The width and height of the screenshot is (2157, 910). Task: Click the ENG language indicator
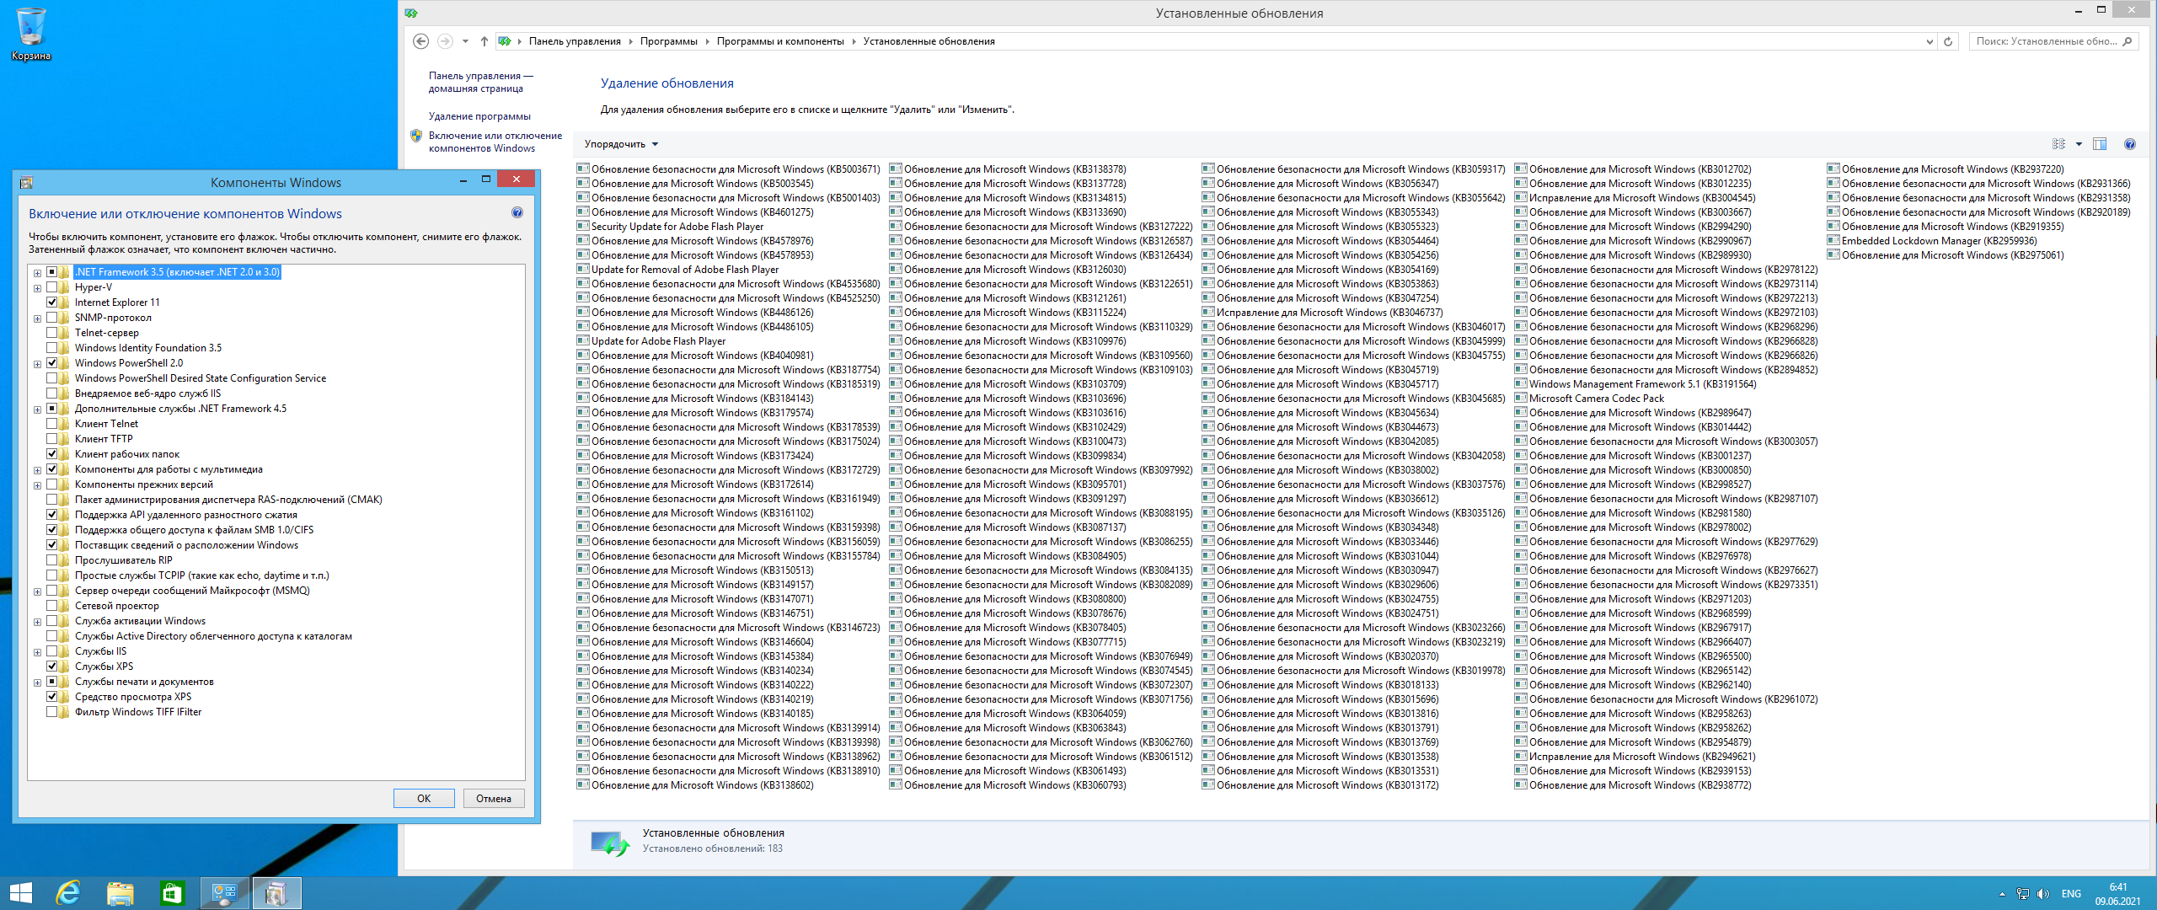point(2071,894)
